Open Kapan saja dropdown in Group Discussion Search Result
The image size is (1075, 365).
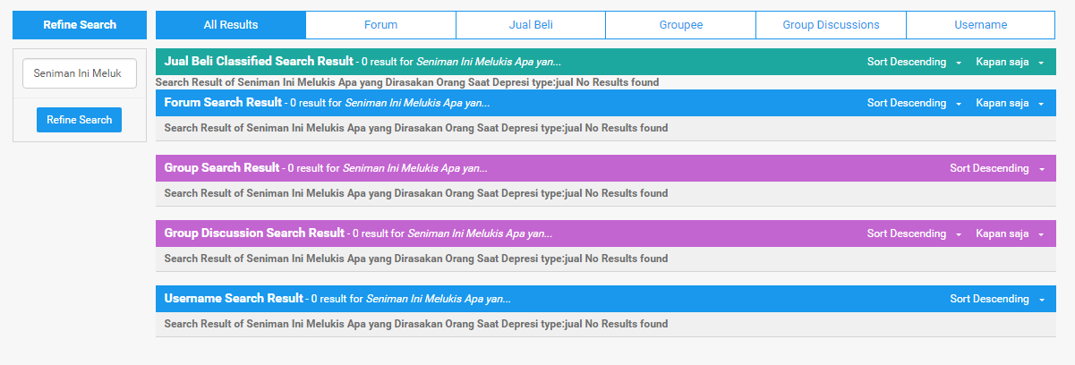pos(1010,234)
